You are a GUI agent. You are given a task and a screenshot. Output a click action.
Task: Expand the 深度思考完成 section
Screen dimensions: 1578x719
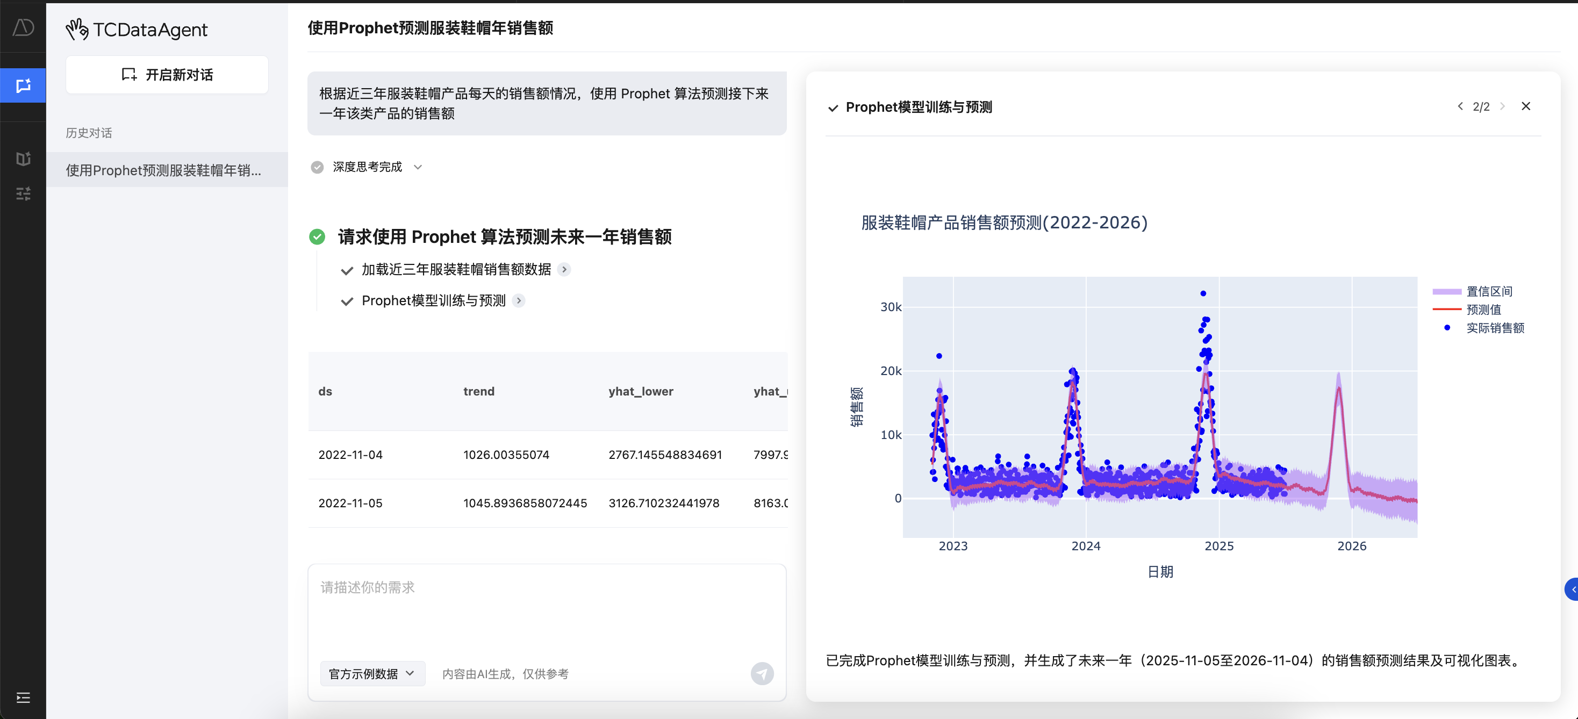(418, 167)
